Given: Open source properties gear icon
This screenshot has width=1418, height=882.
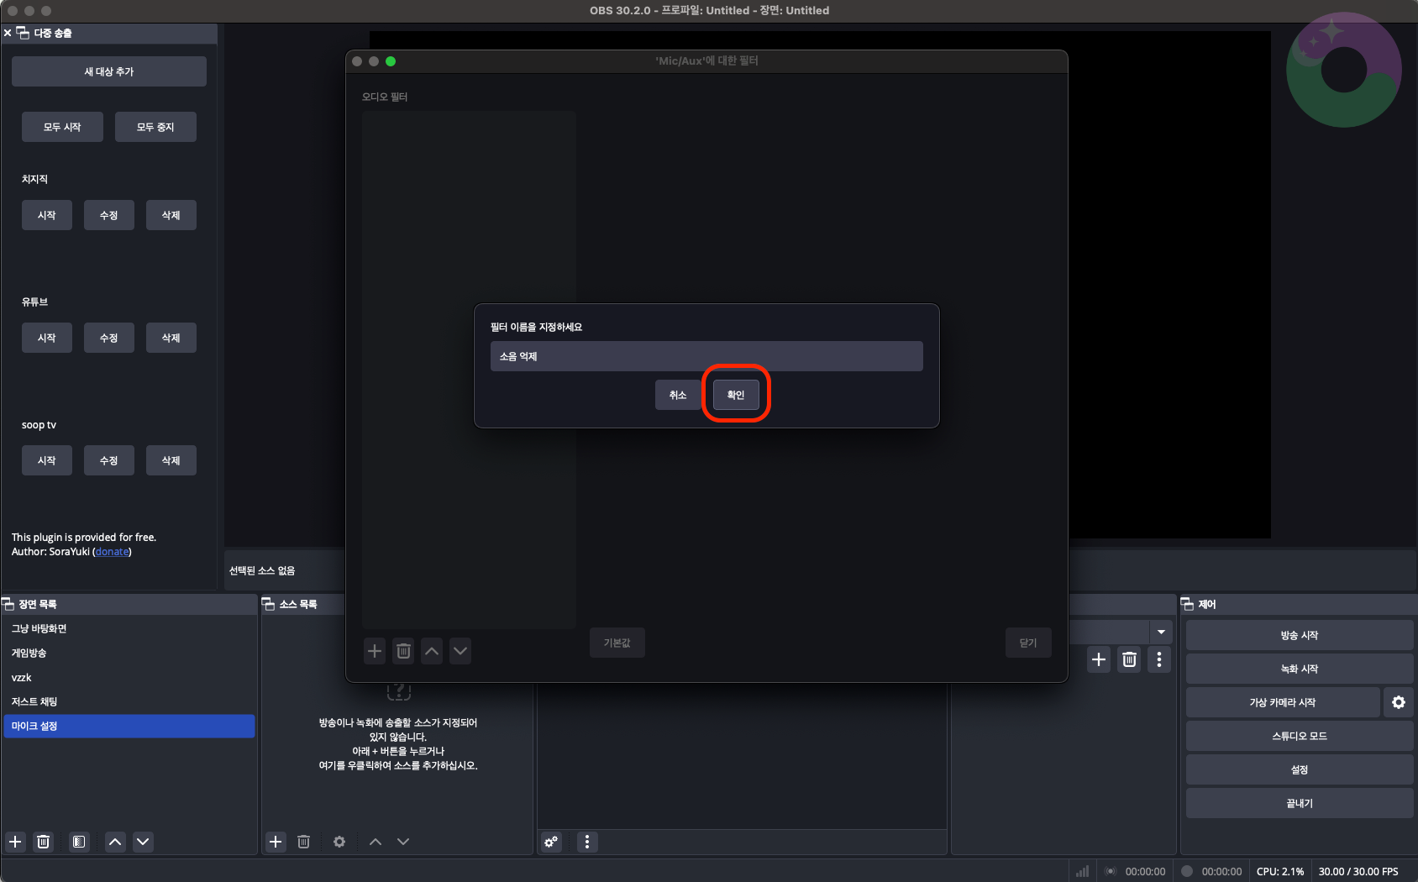Looking at the screenshot, I should (339, 842).
